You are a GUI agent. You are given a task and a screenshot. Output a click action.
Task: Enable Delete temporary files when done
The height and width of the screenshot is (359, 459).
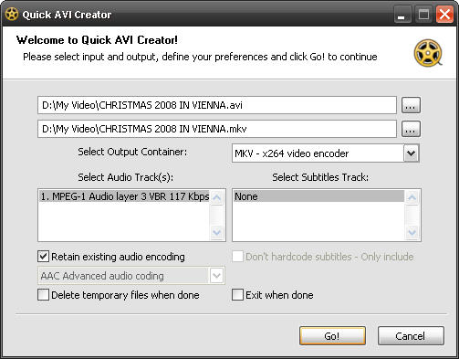[x=43, y=295]
